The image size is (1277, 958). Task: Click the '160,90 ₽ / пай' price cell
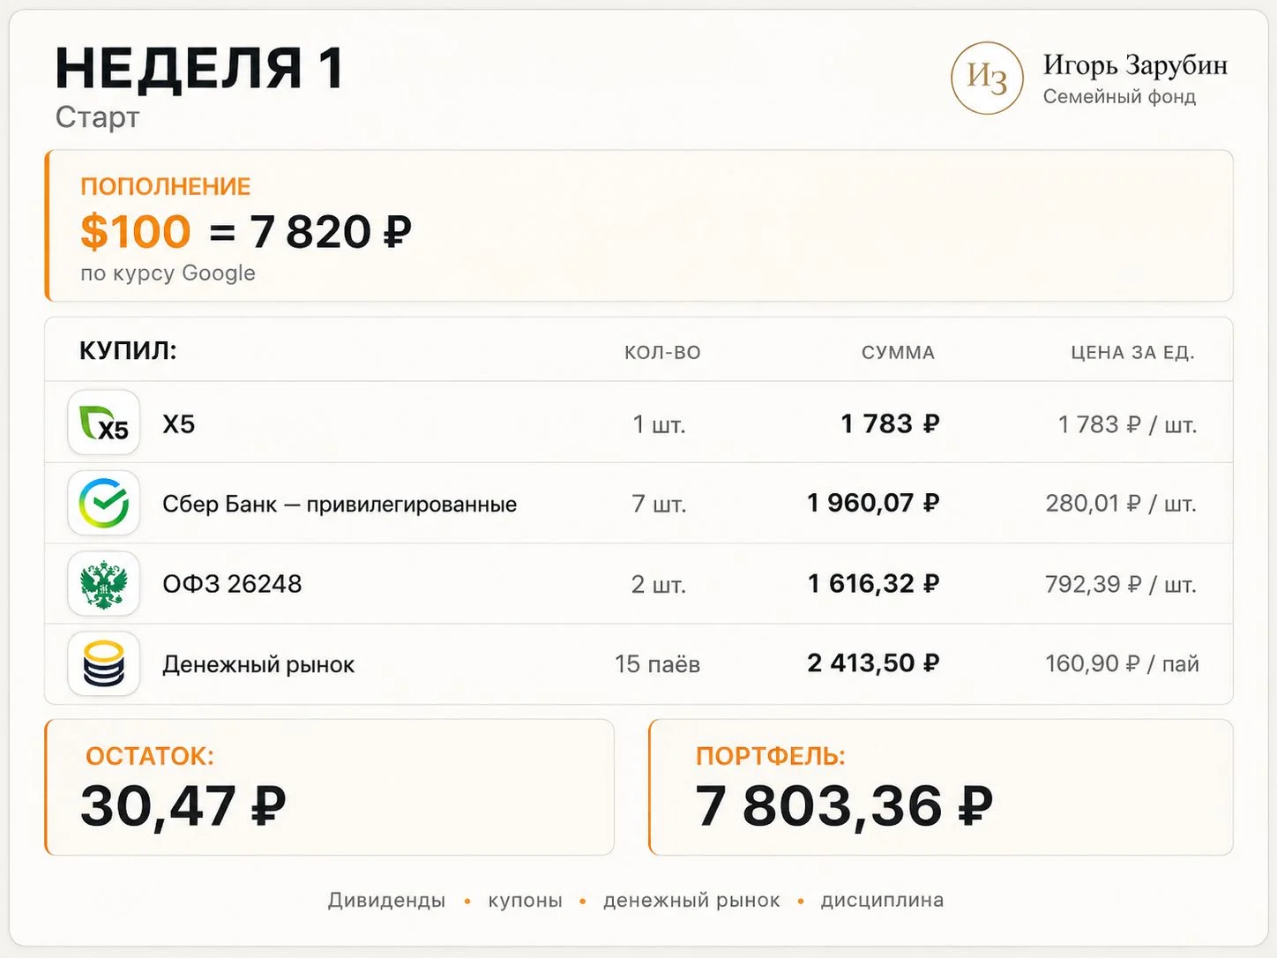click(x=1122, y=663)
